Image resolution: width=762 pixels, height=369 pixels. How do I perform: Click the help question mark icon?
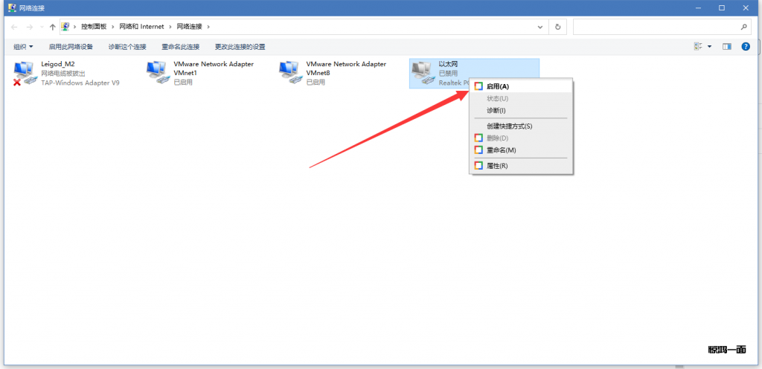745,46
